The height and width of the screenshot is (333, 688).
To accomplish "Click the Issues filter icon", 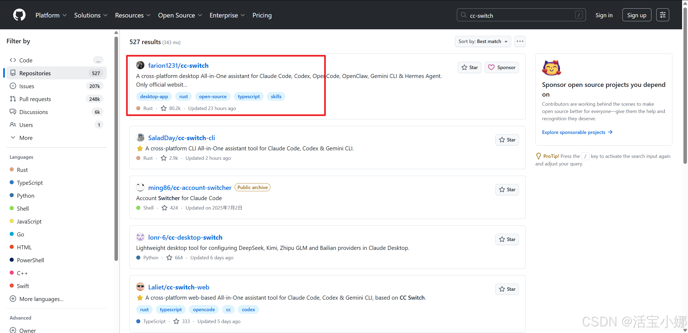I will coord(13,86).
